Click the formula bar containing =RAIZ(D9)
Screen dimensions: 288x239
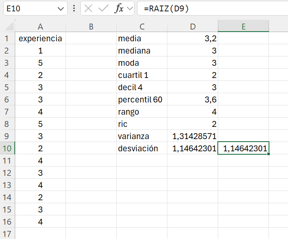click(x=211, y=8)
